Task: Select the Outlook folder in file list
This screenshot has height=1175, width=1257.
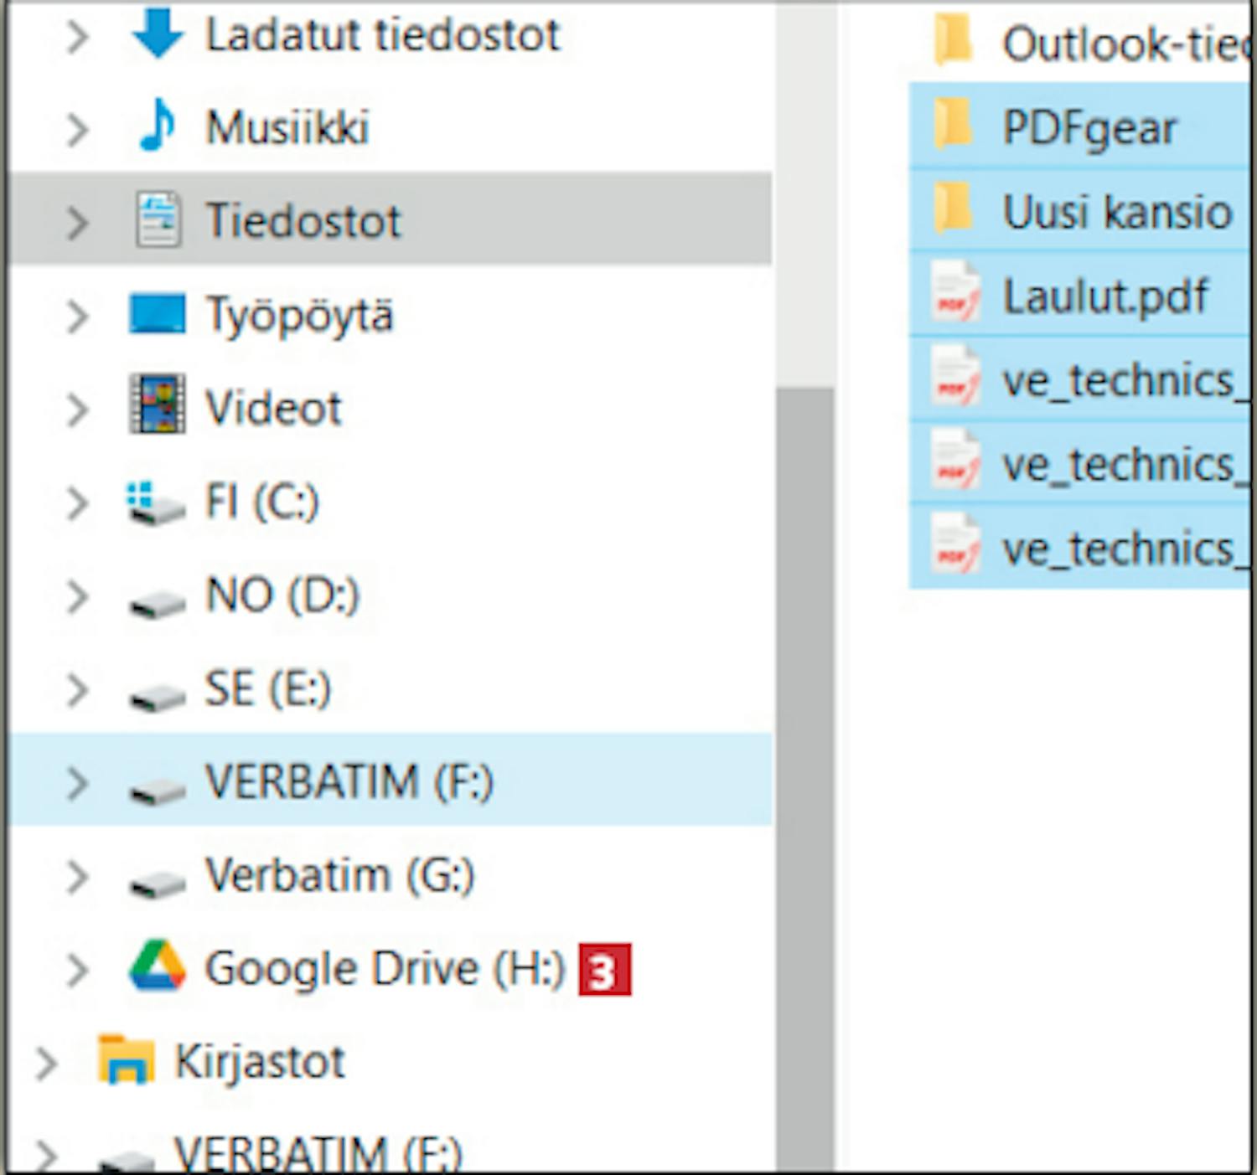Action: (1123, 44)
